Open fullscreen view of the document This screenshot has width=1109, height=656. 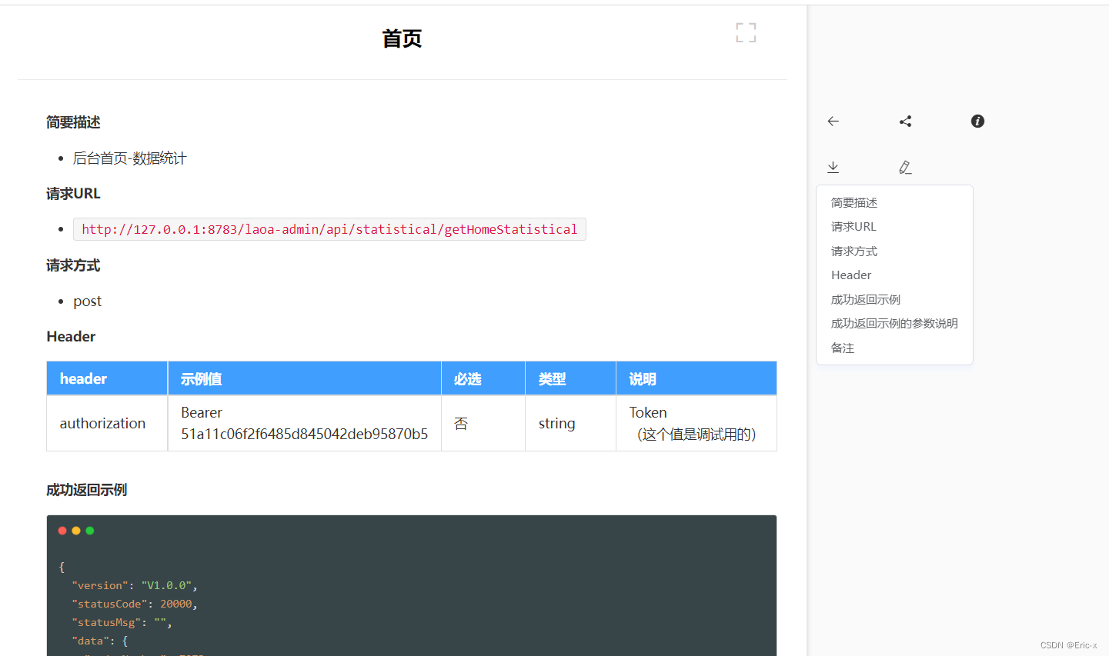click(x=745, y=32)
